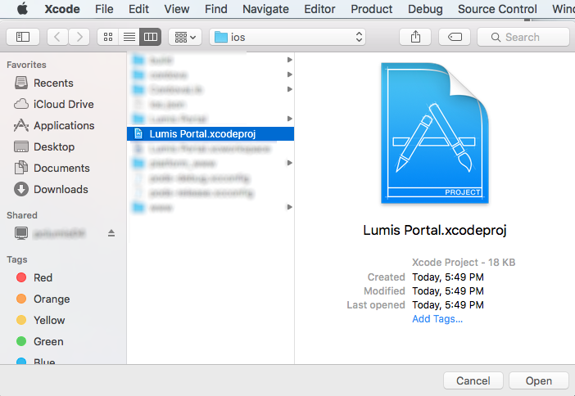Viewport: 575px width, 396px height.
Task: Expand the third blurred folder's arrow
Action: click(x=290, y=89)
